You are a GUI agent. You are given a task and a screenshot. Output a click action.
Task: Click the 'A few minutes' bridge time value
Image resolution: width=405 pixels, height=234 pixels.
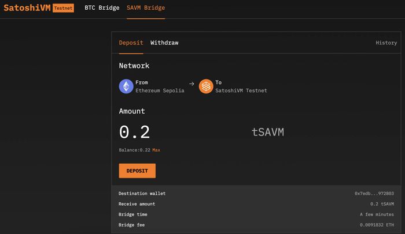(x=377, y=214)
